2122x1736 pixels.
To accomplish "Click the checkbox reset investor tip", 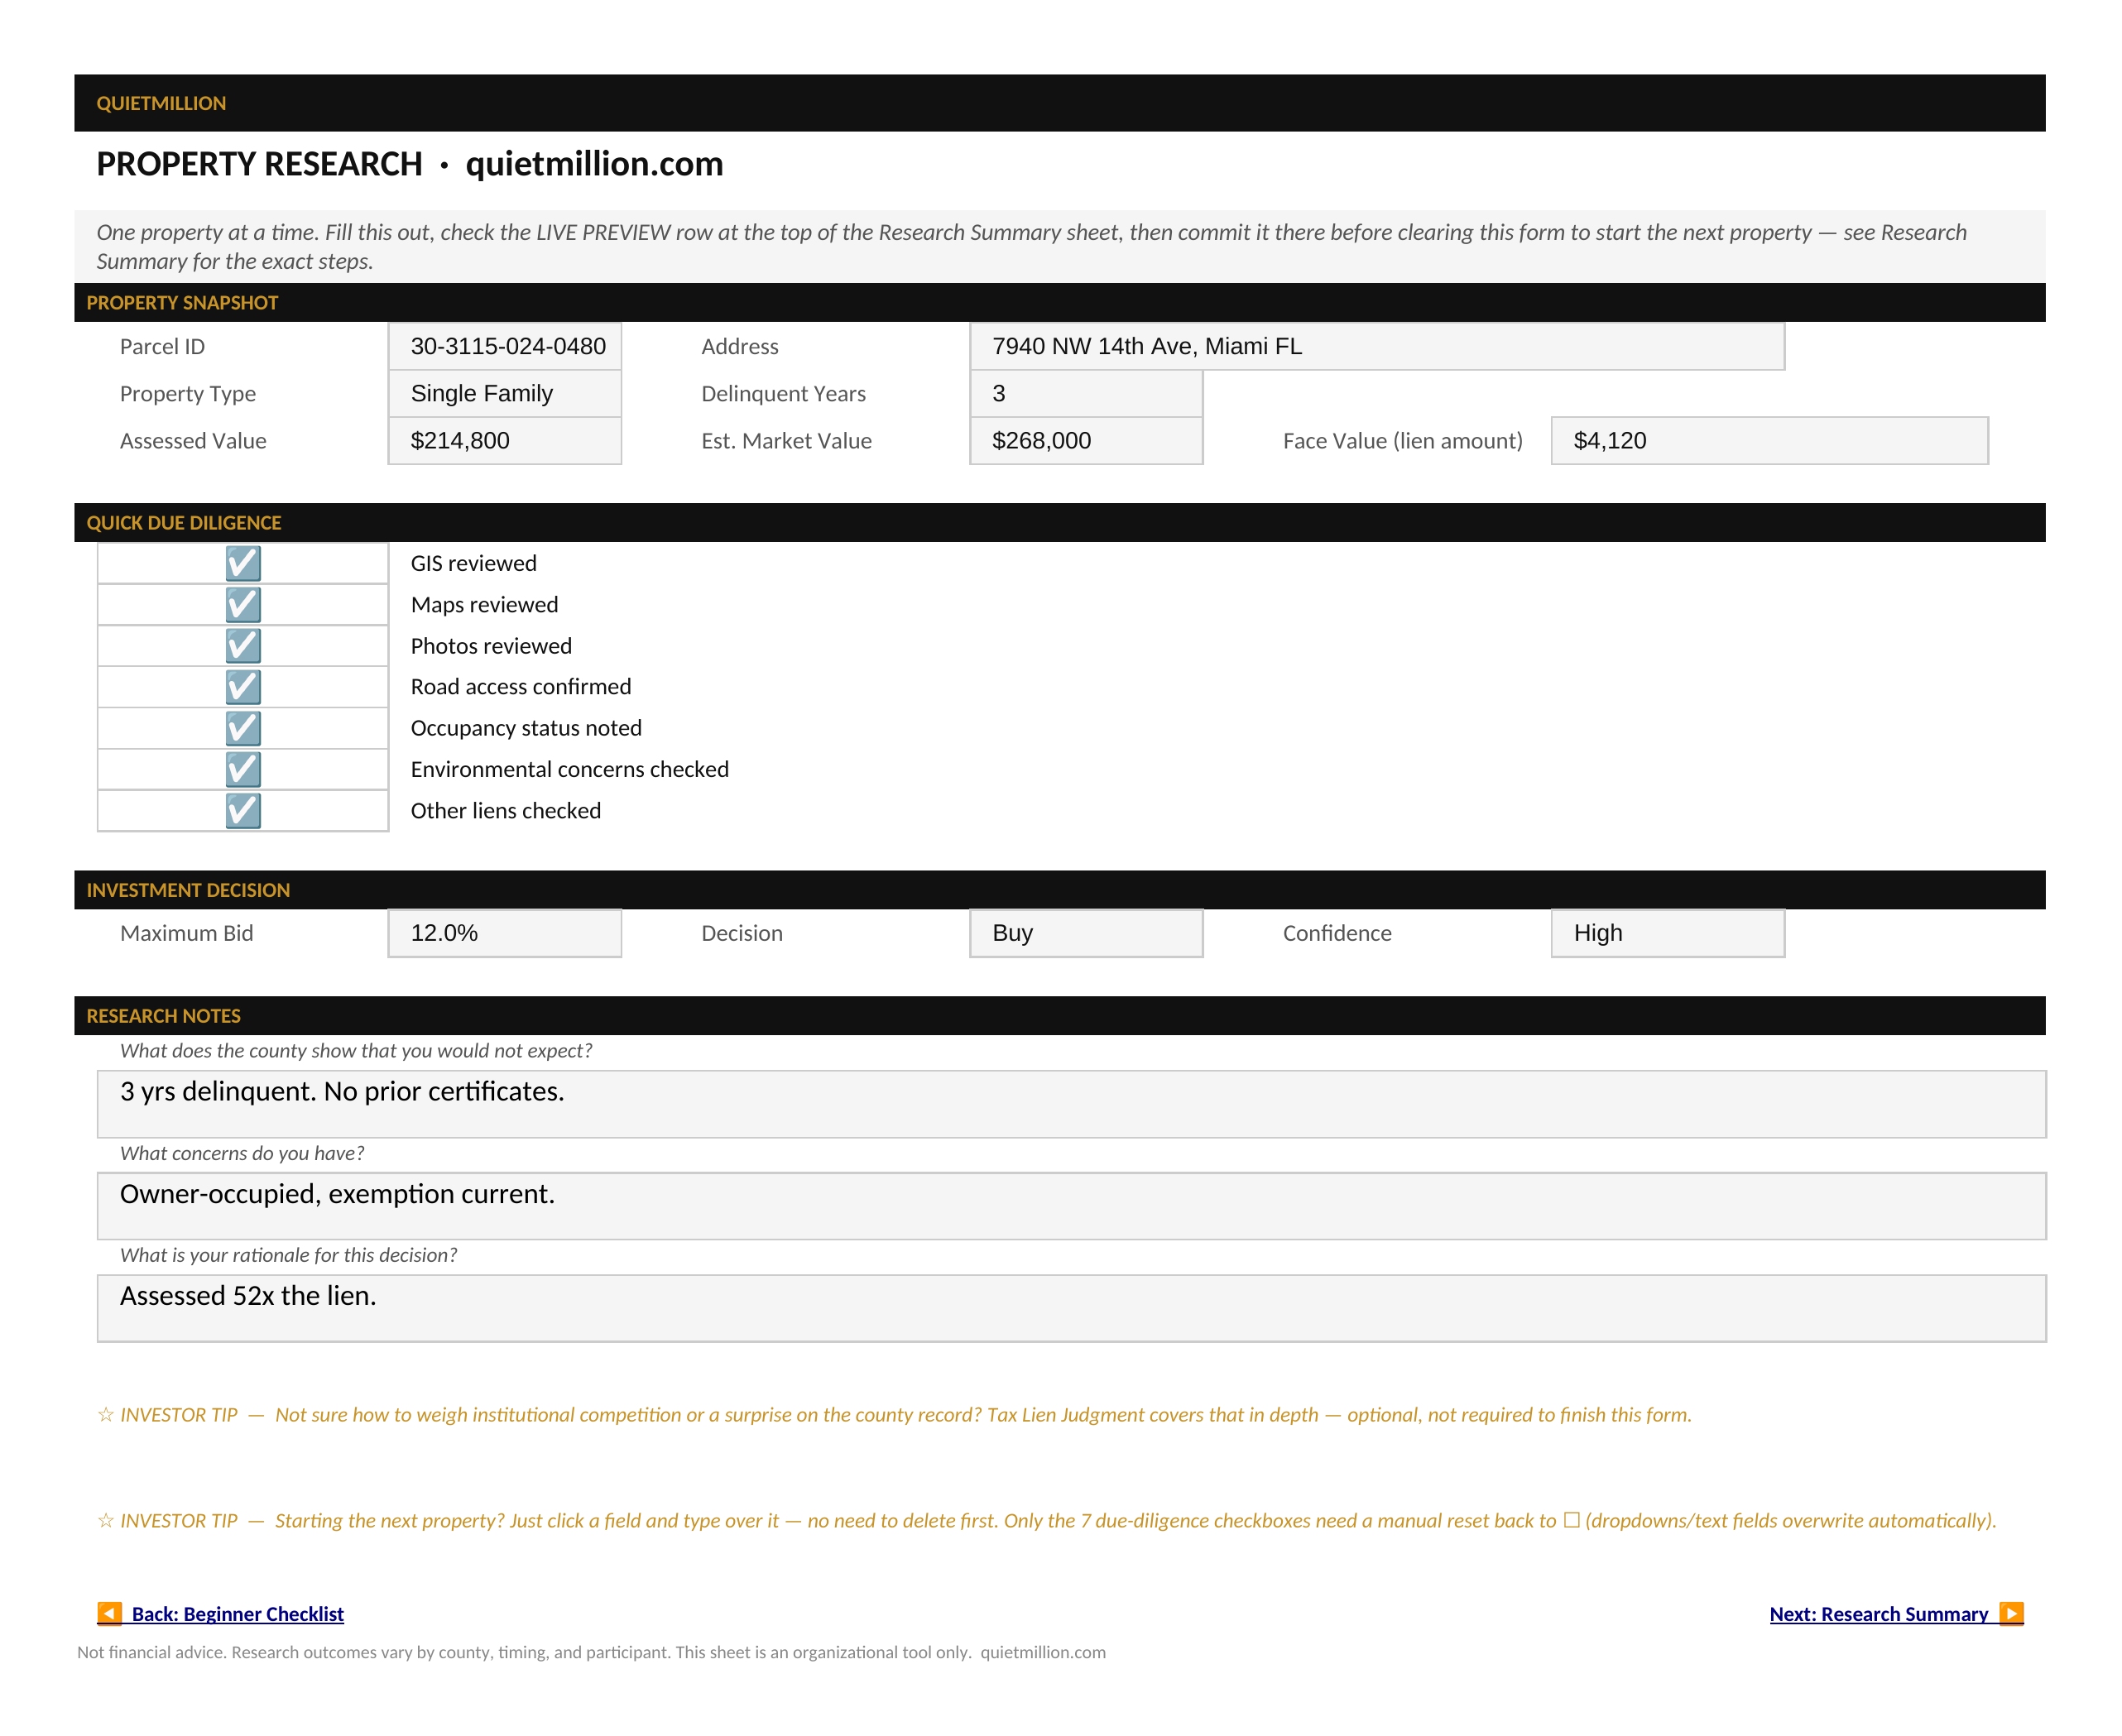I will coord(1047,1521).
